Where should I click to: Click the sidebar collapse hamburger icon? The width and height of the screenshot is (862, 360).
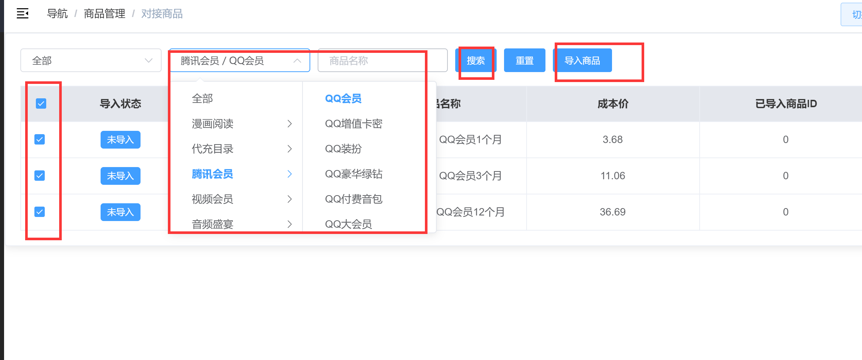coord(23,13)
